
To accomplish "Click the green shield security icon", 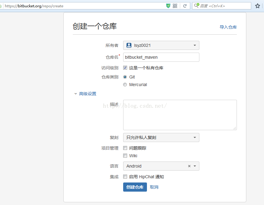I will click(x=168, y=6).
